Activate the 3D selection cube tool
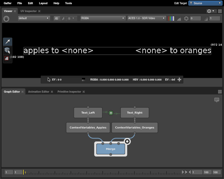The height and width of the screenshot is (179, 224). (7, 50)
